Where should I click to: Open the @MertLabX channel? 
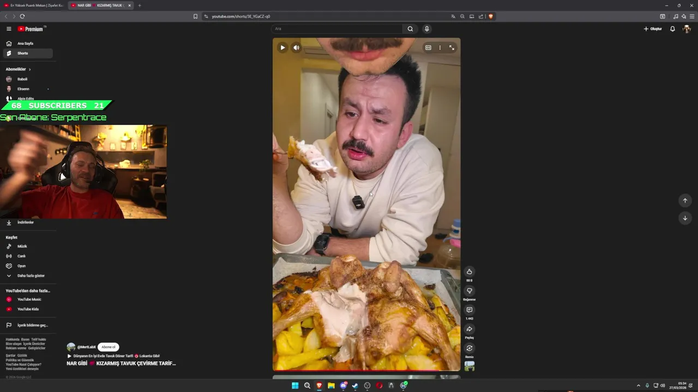86,347
